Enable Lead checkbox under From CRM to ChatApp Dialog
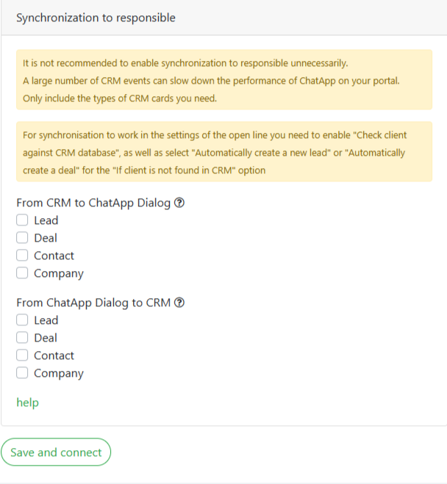 (x=23, y=220)
